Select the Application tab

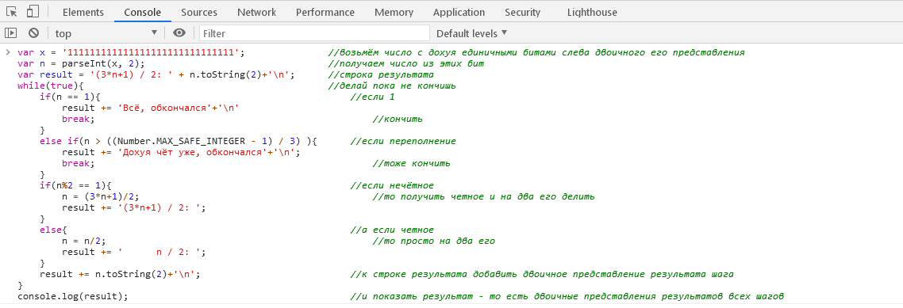459,12
